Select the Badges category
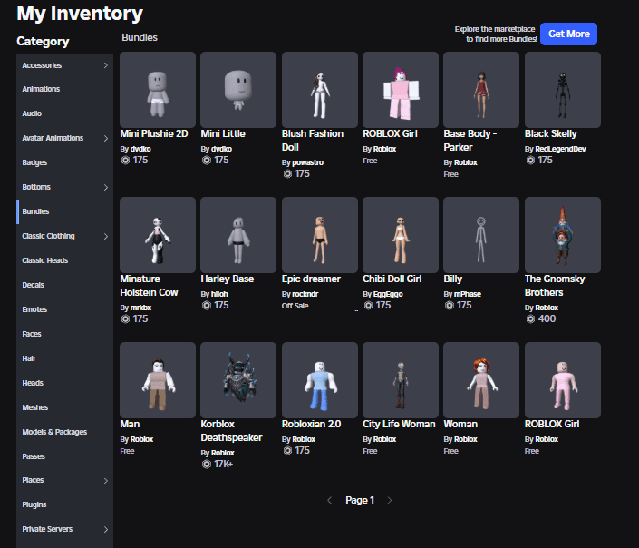The image size is (639, 548). coord(34,163)
